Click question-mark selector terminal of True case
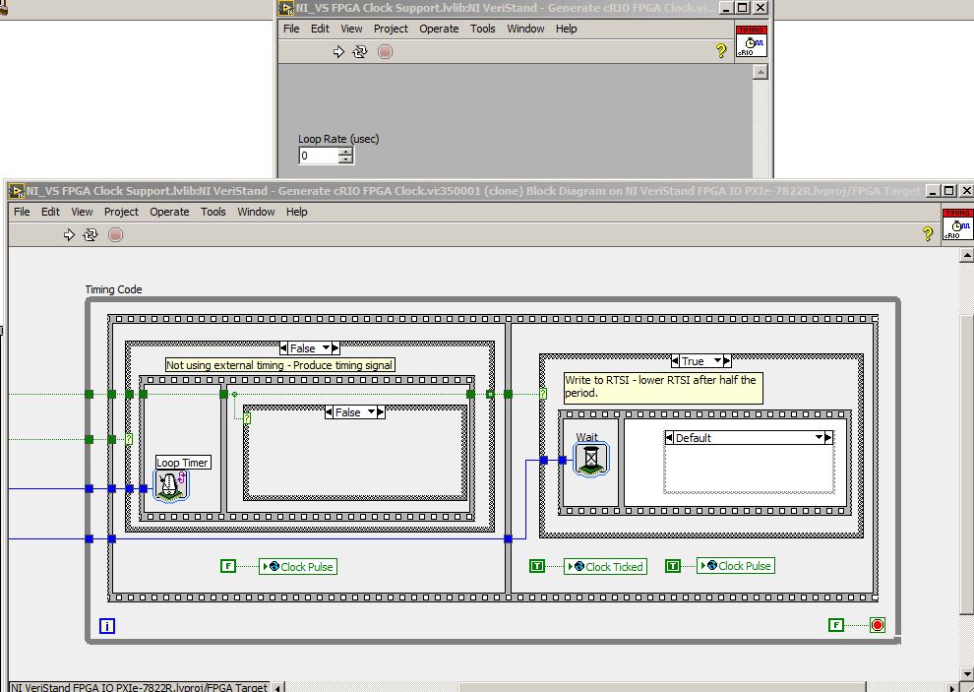 pos(543,394)
